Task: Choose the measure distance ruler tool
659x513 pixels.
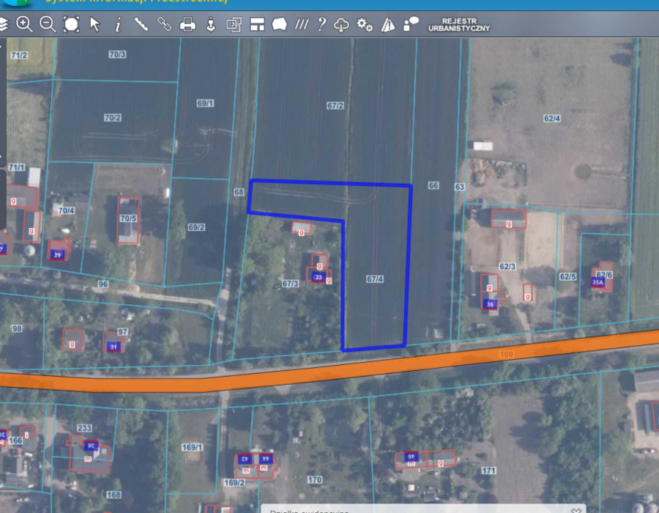Action: pyautogui.click(x=141, y=24)
